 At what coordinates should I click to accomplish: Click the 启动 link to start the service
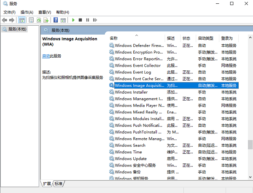point(46,56)
